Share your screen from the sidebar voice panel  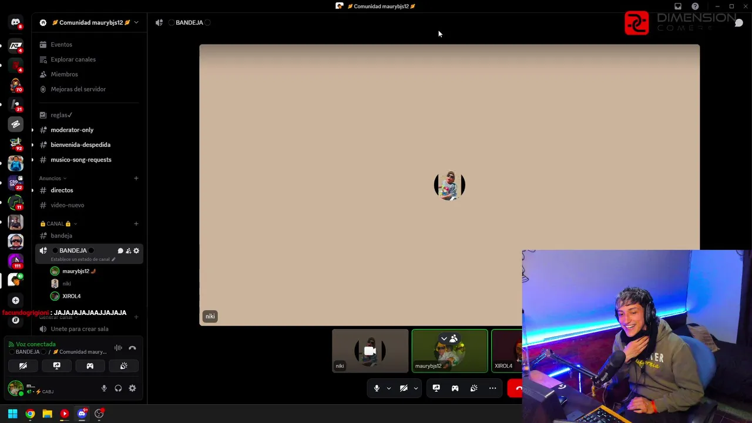pos(56,365)
